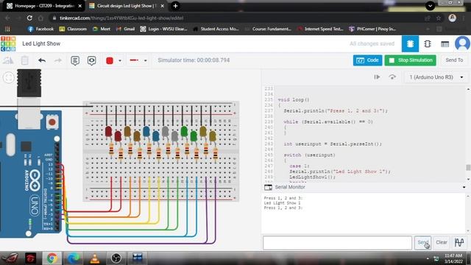Viewport: 471px width, 265px height.
Task: Open the Student Access Mo bookmark
Action: 216,29
